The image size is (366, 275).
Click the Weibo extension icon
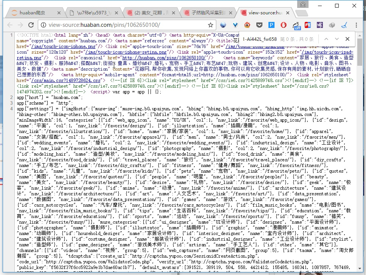[247, 25]
